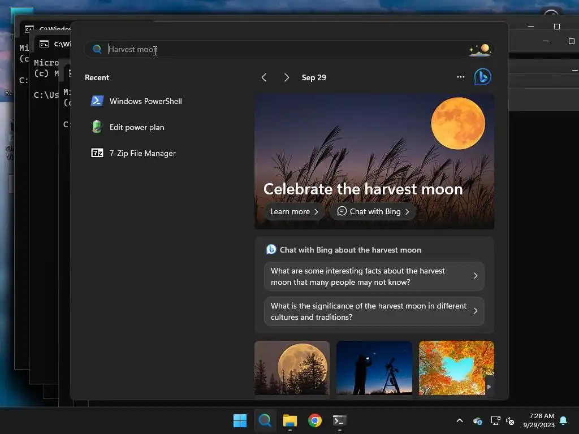Click the Learn more button
Viewport: 579px width, 434px height.
pos(294,211)
